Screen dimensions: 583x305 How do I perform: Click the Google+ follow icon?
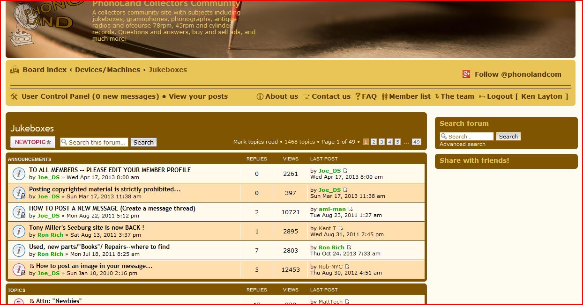tap(466, 74)
